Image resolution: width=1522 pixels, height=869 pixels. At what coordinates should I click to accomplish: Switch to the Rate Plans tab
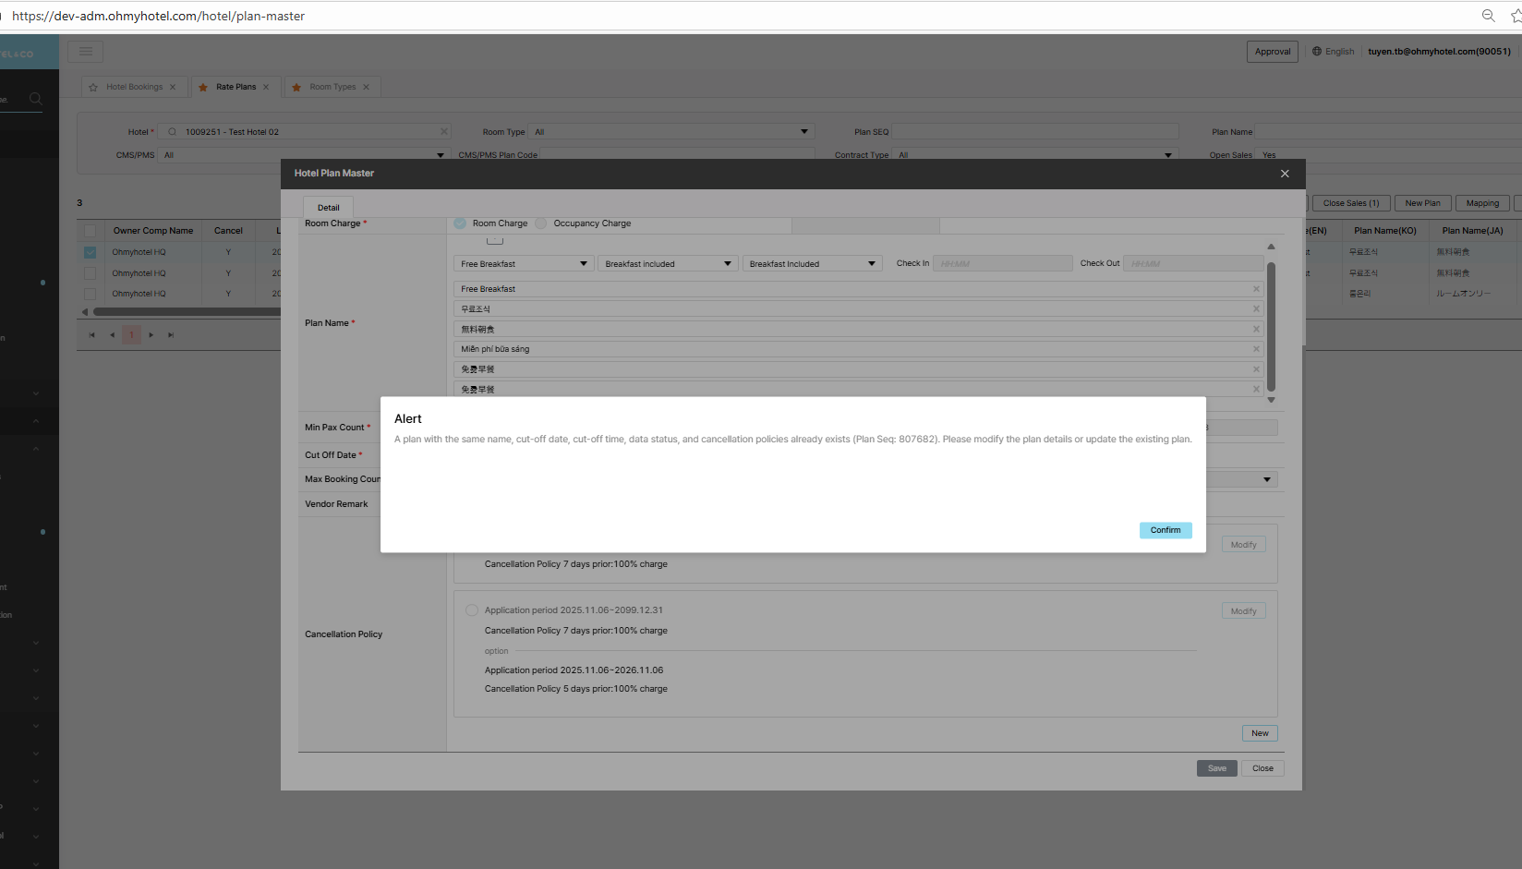pyautogui.click(x=236, y=88)
